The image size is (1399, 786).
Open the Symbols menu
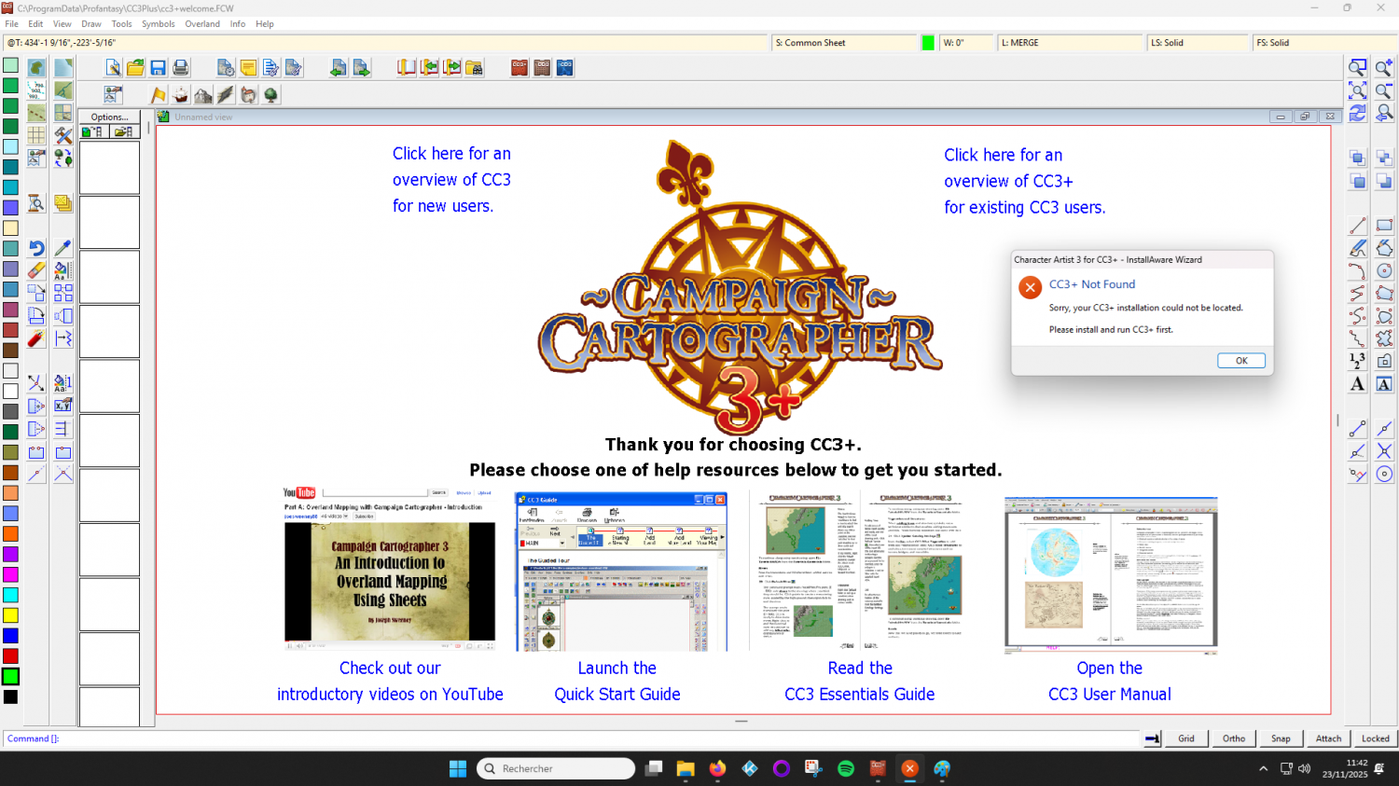coord(158,24)
